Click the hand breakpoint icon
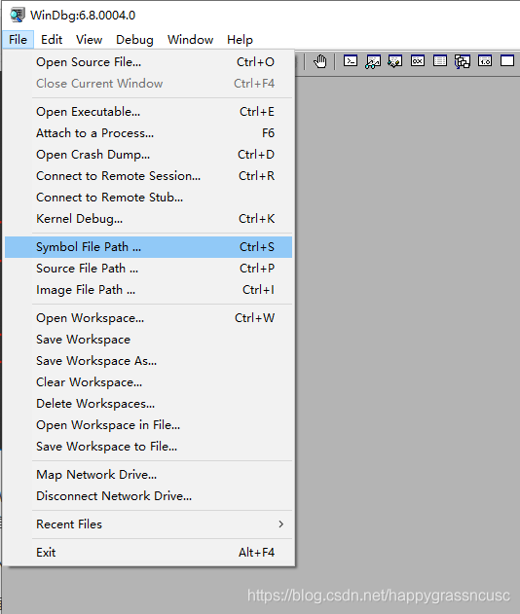The width and height of the screenshot is (520, 614). point(320,61)
